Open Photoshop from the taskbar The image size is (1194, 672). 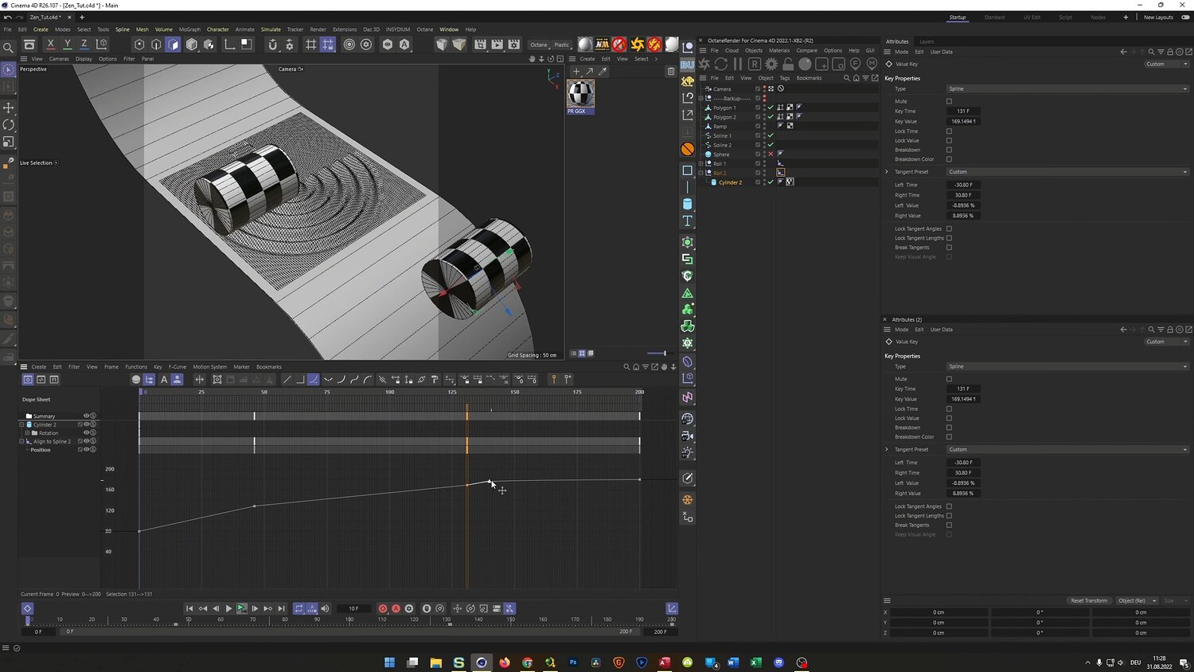[573, 662]
